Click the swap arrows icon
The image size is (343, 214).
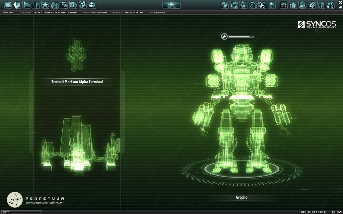92,5
